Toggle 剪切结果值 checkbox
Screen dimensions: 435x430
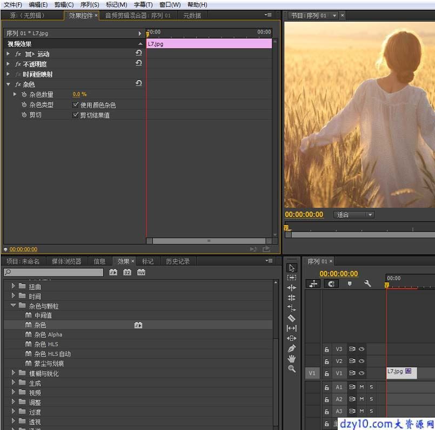(75, 115)
